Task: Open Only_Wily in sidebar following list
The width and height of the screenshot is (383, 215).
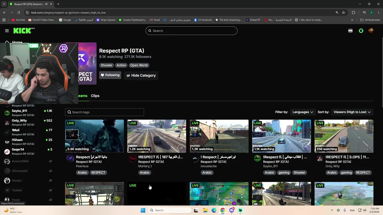Action: [x=28, y=122]
